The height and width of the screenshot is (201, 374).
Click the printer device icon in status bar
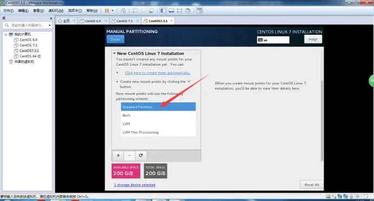(x=351, y=197)
